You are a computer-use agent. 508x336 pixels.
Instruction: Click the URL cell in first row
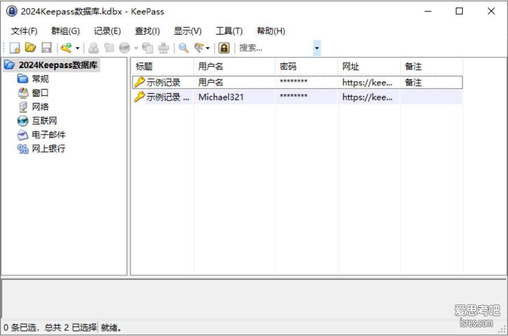[x=368, y=82]
